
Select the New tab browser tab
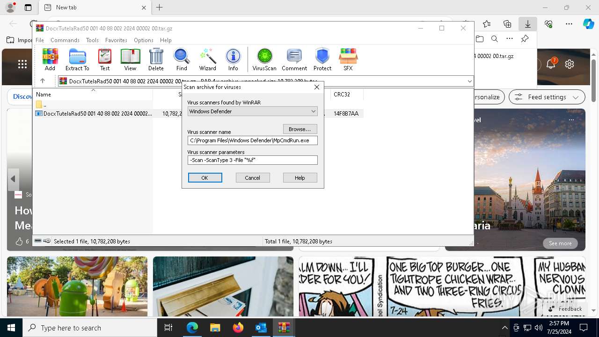tap(94, 7)
